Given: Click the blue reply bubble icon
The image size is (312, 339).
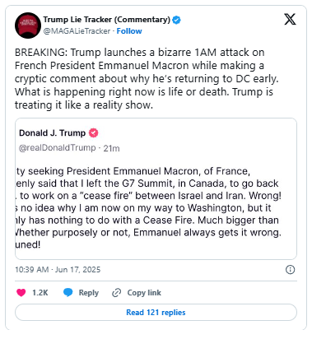Looking at the screenshot, I should pyautogui.click(x=68, y=293).
